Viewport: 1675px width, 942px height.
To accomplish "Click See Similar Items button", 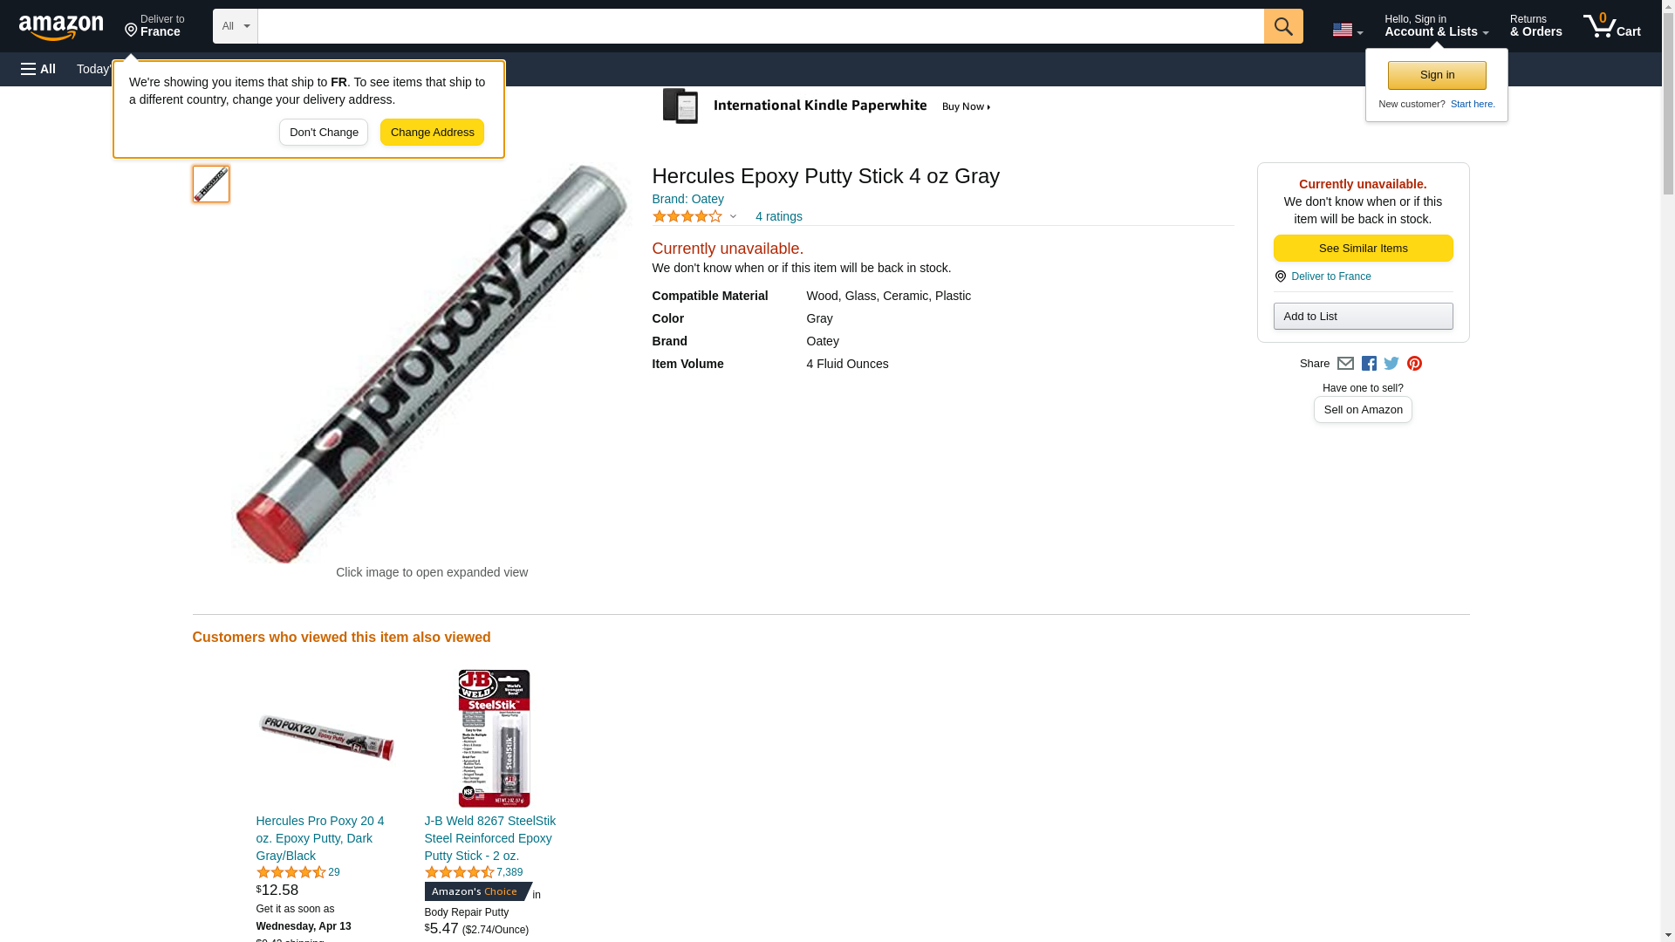I will (1363, 249).
